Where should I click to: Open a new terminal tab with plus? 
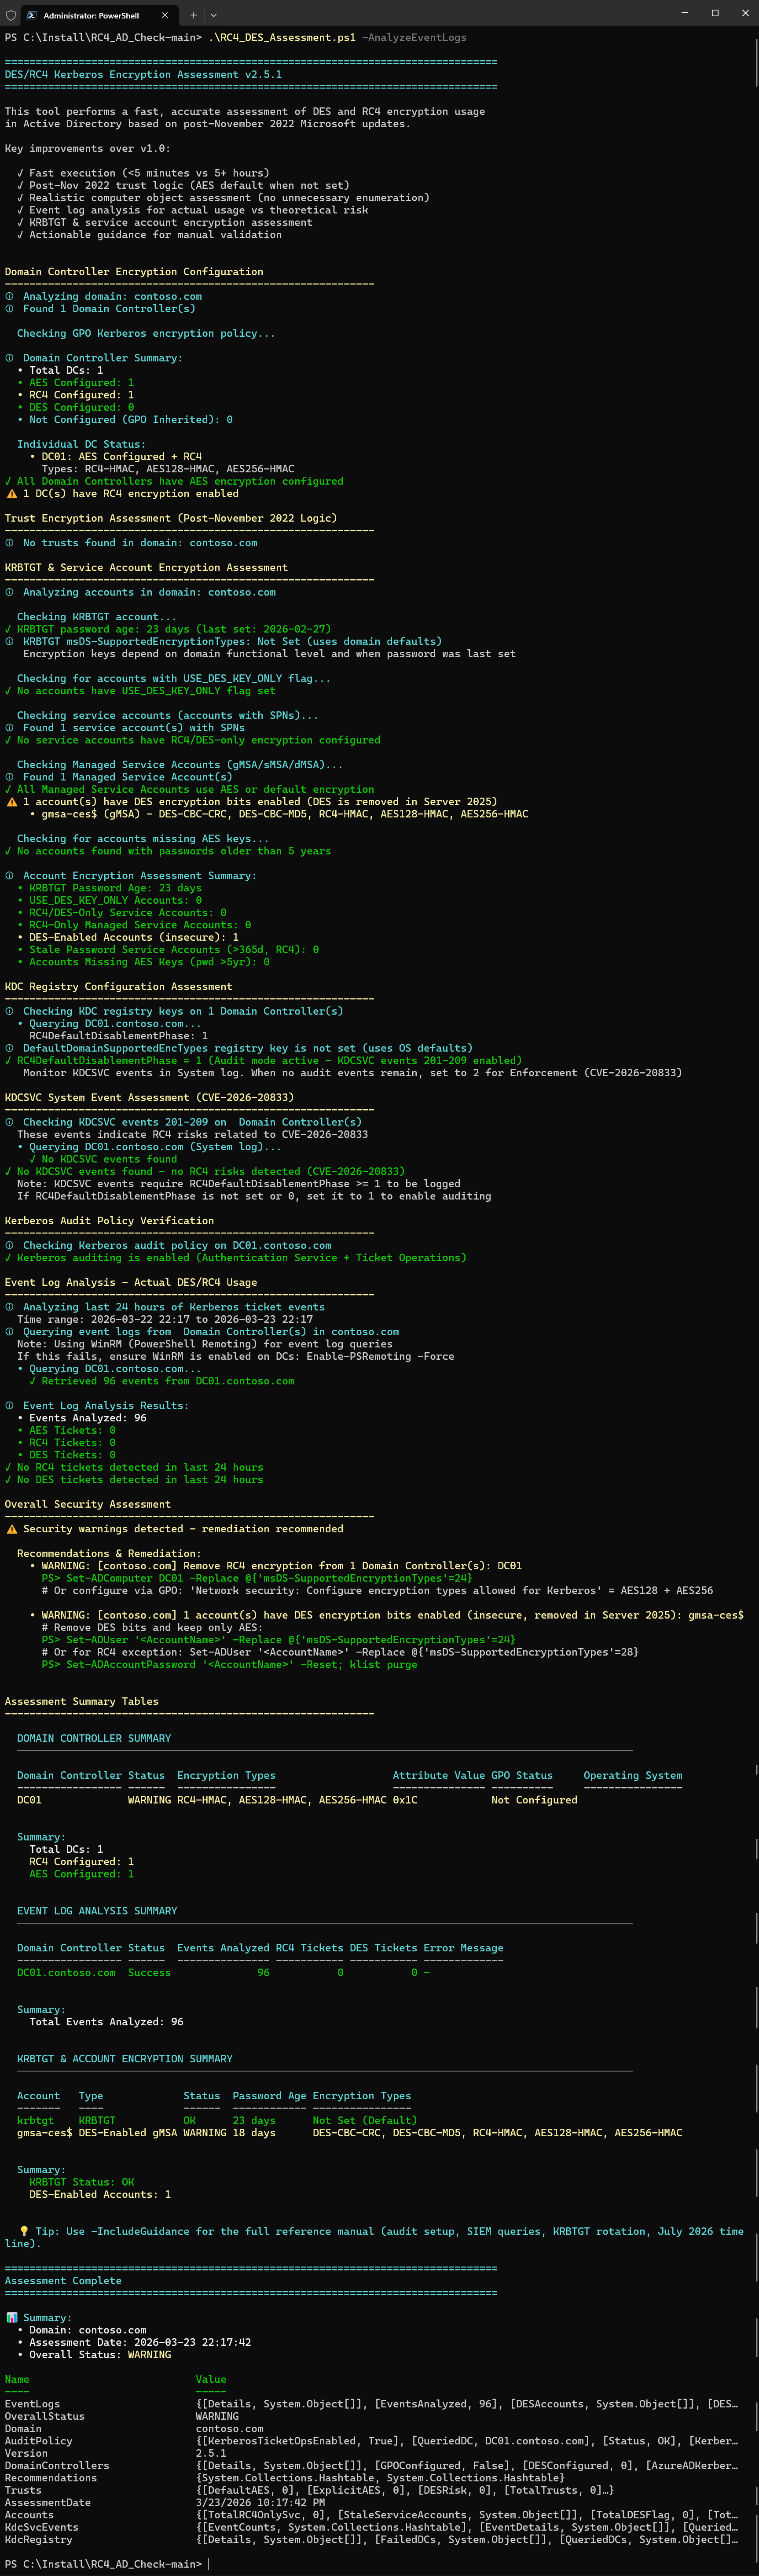point(194,15)
